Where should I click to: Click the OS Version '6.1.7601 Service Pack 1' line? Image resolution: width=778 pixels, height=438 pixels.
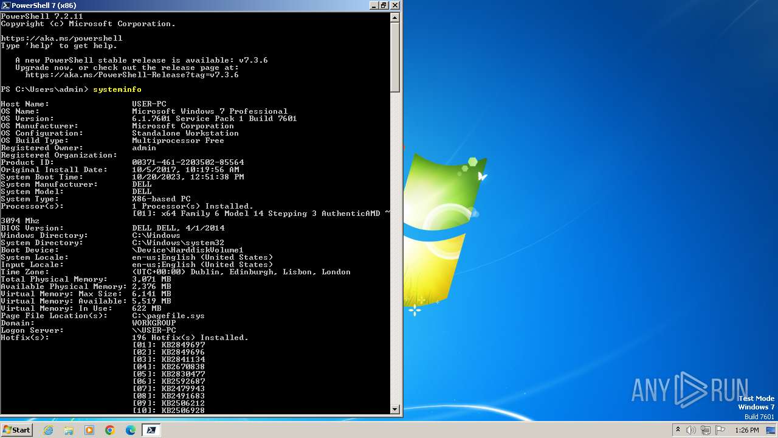(x=215, y=119)
